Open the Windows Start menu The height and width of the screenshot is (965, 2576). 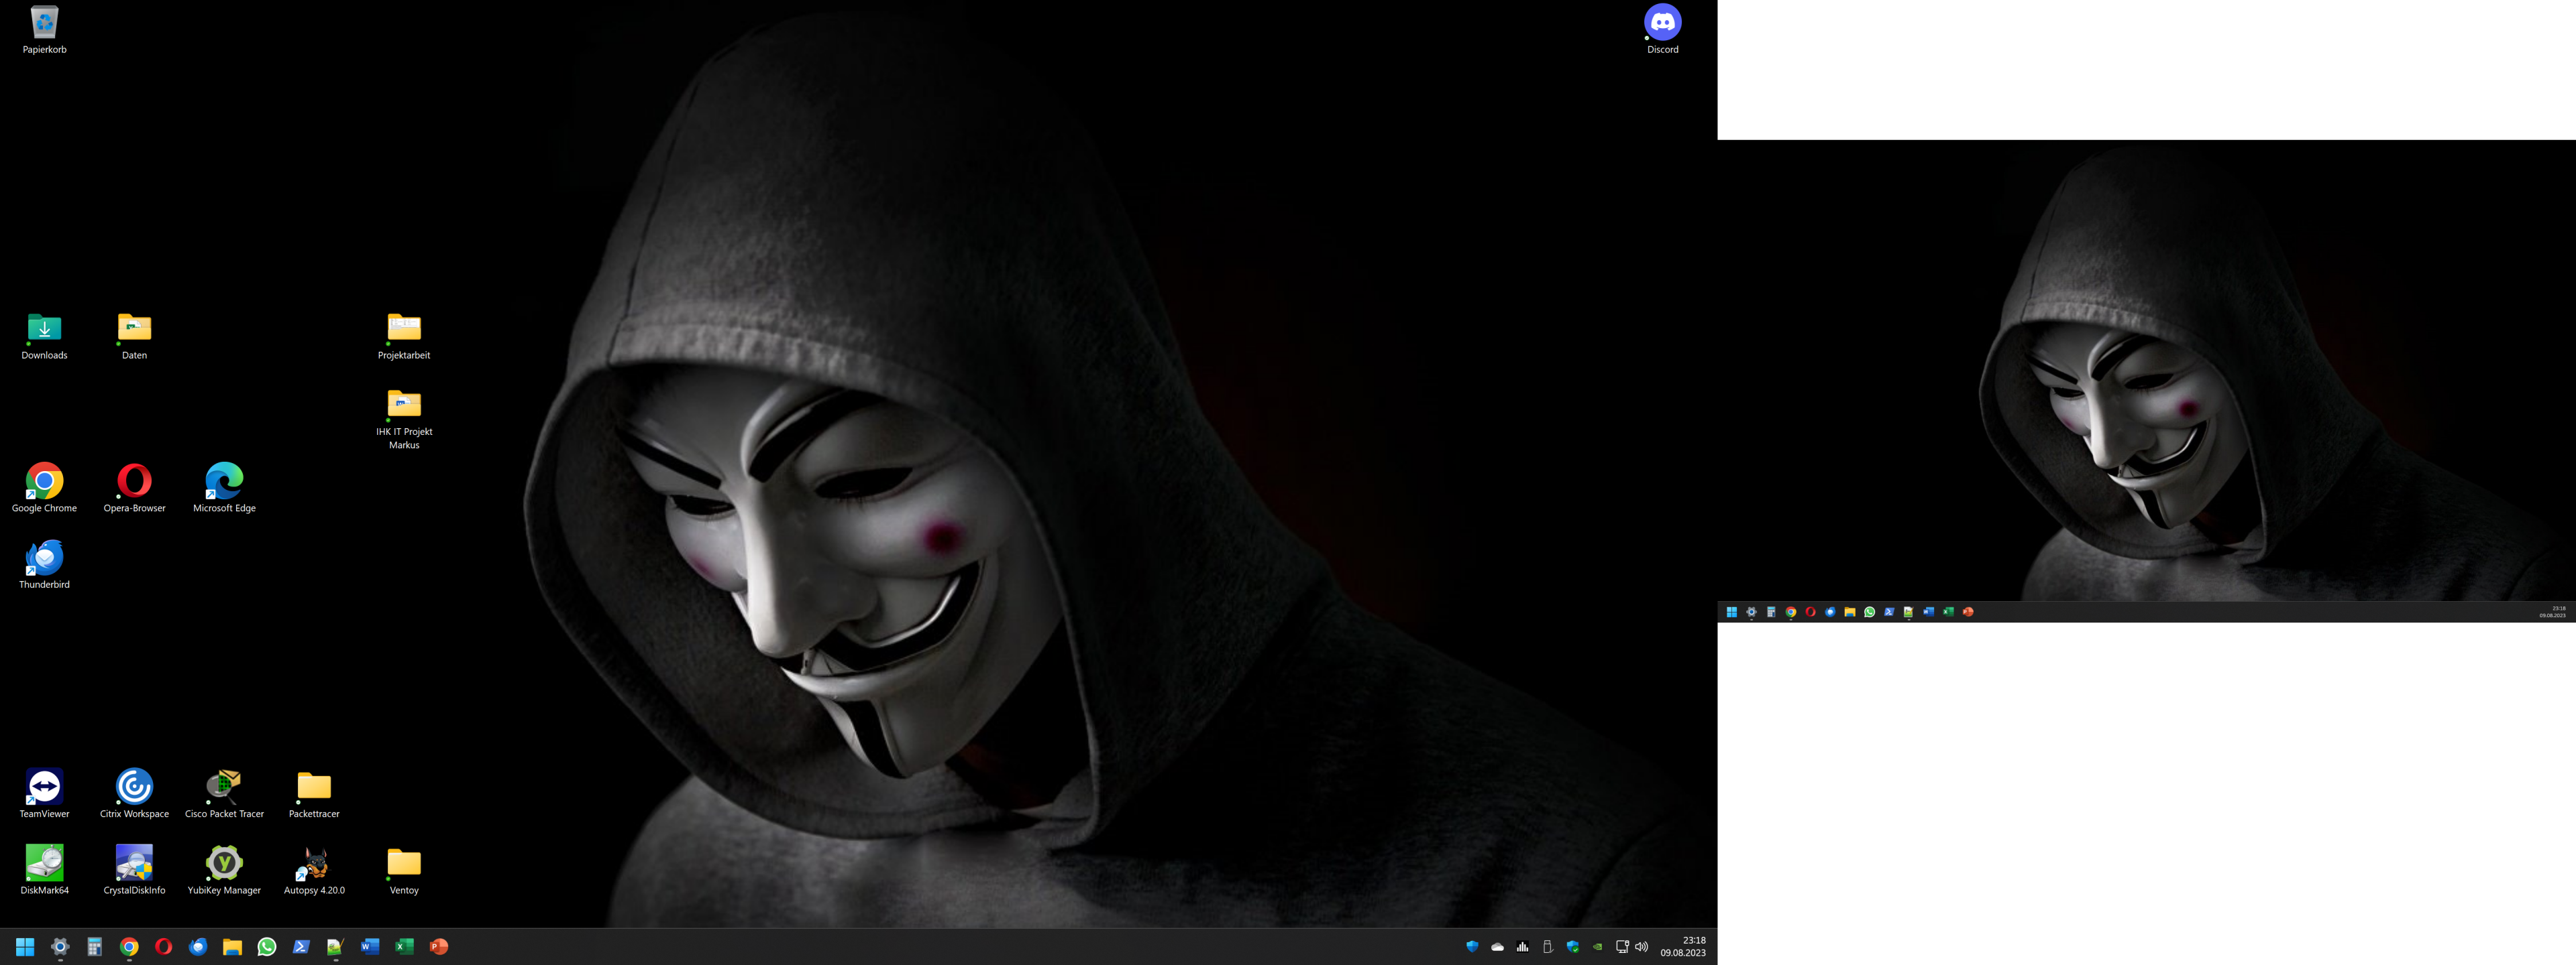pyautogui.click(x=25, y=946)
